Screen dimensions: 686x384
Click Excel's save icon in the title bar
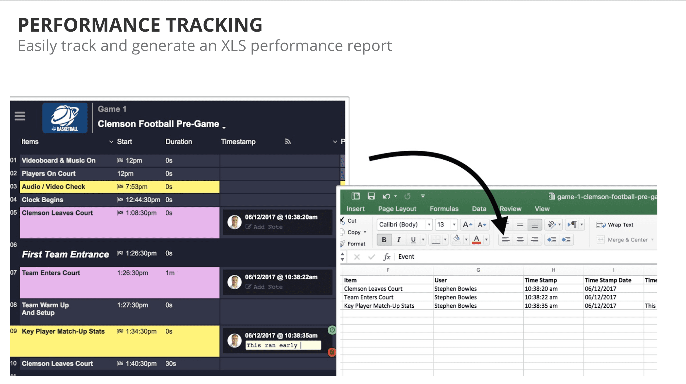(x=371, y=196)
